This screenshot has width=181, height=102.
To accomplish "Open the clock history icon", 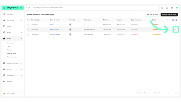I will pos(167,8).
